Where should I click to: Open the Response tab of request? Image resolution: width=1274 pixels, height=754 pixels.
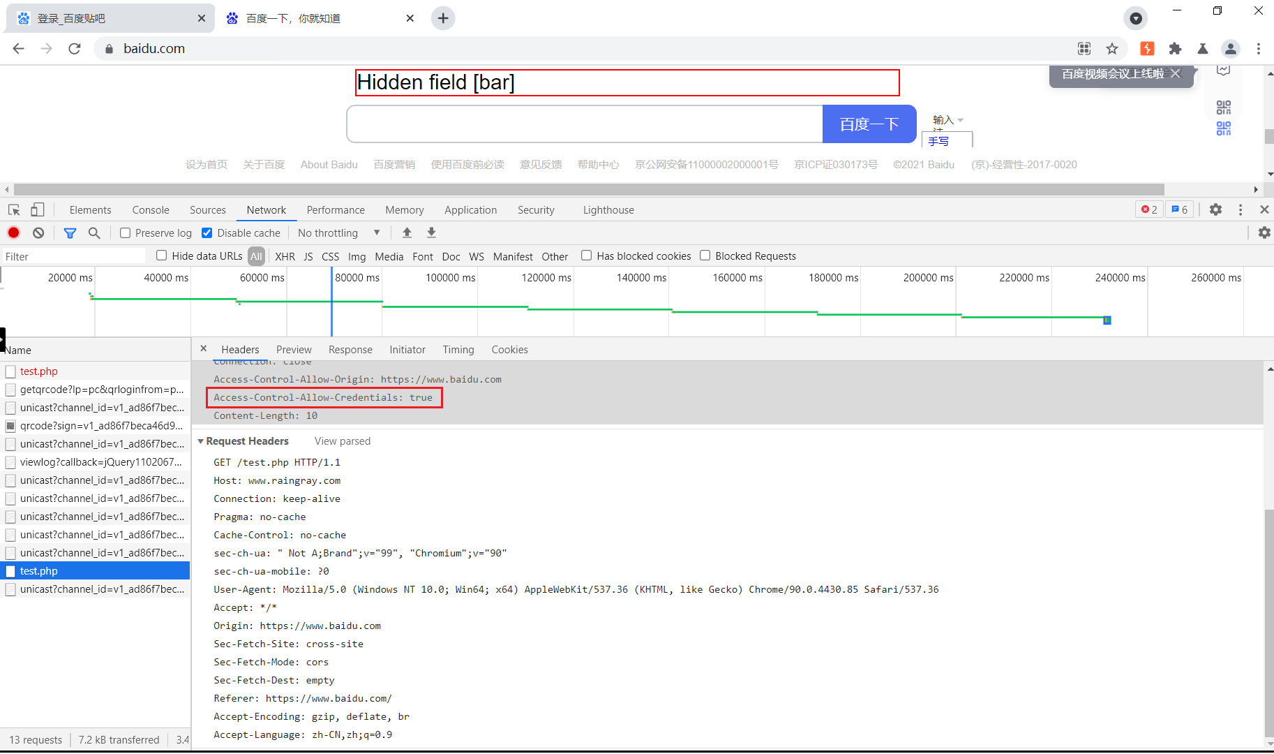click(350, 349)
